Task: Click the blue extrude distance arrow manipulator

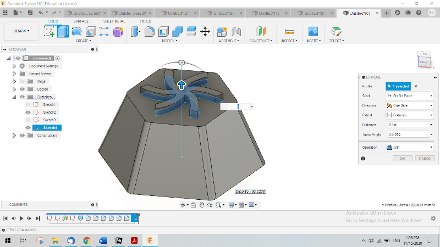Action: click(182, 85)
